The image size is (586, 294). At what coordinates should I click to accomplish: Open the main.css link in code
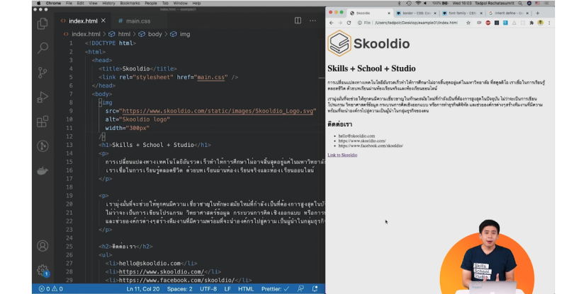210,77
